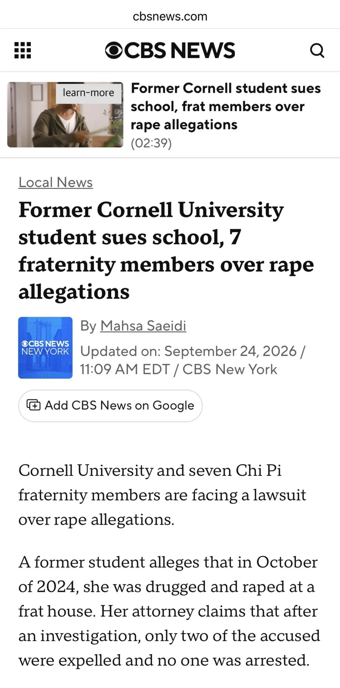This screenshot has width=340, height=688.
Task: Click the CBS News logo
Action: point(170,50)
